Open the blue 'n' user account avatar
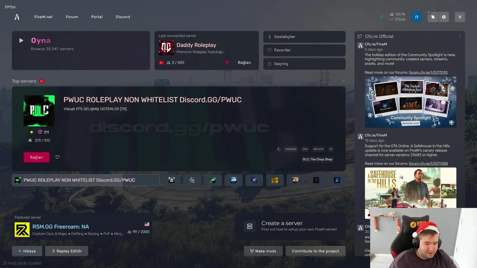 point(417,17)
